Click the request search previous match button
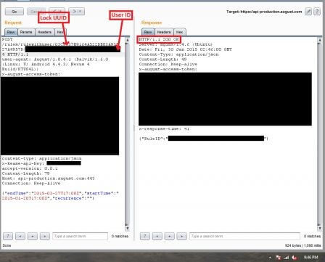This screenshot has height=262, width=325. pyautogui.click(x=20, y=236)
